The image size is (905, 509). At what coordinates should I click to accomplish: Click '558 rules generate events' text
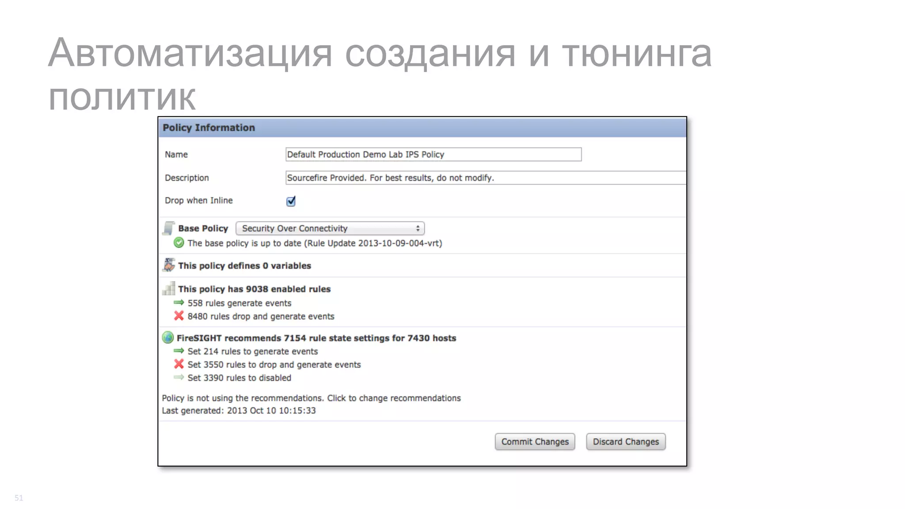(x=240, y=303)
